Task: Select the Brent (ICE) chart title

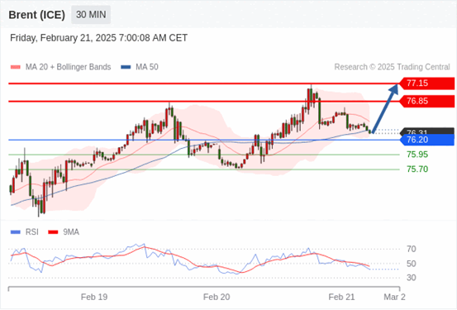Action: [x=36, y=15]
